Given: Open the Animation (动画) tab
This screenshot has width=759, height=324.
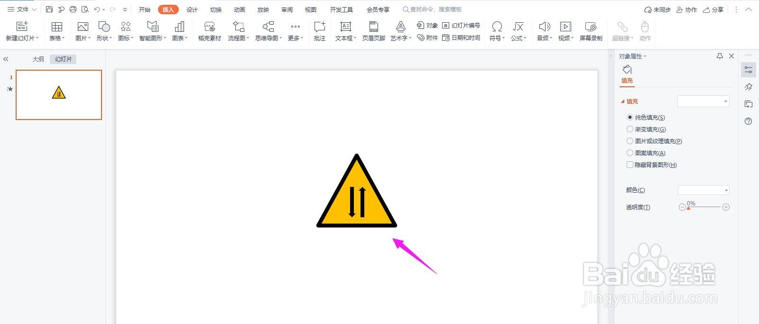Looking at the screenshot, I should (x=240, y=9).
